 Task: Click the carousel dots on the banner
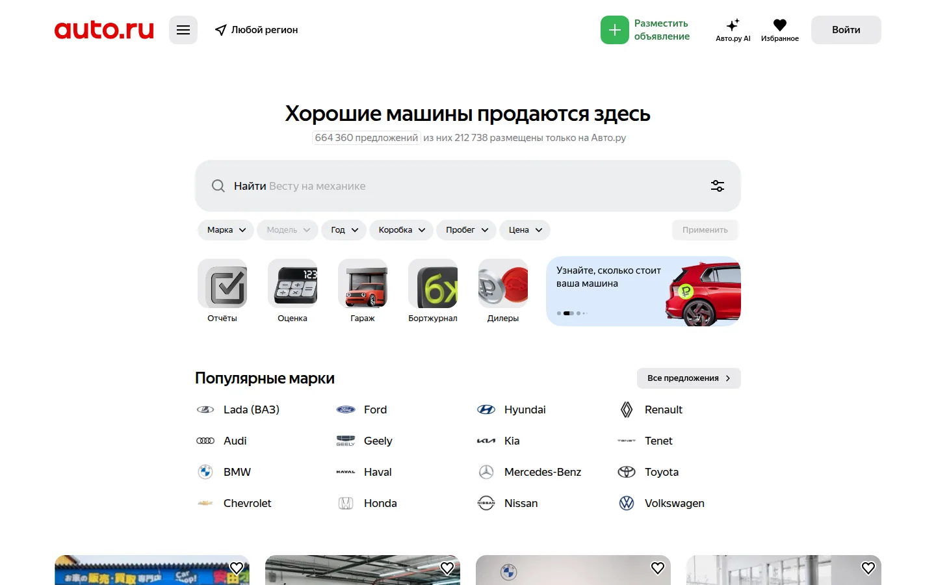[x=572, y=313]
